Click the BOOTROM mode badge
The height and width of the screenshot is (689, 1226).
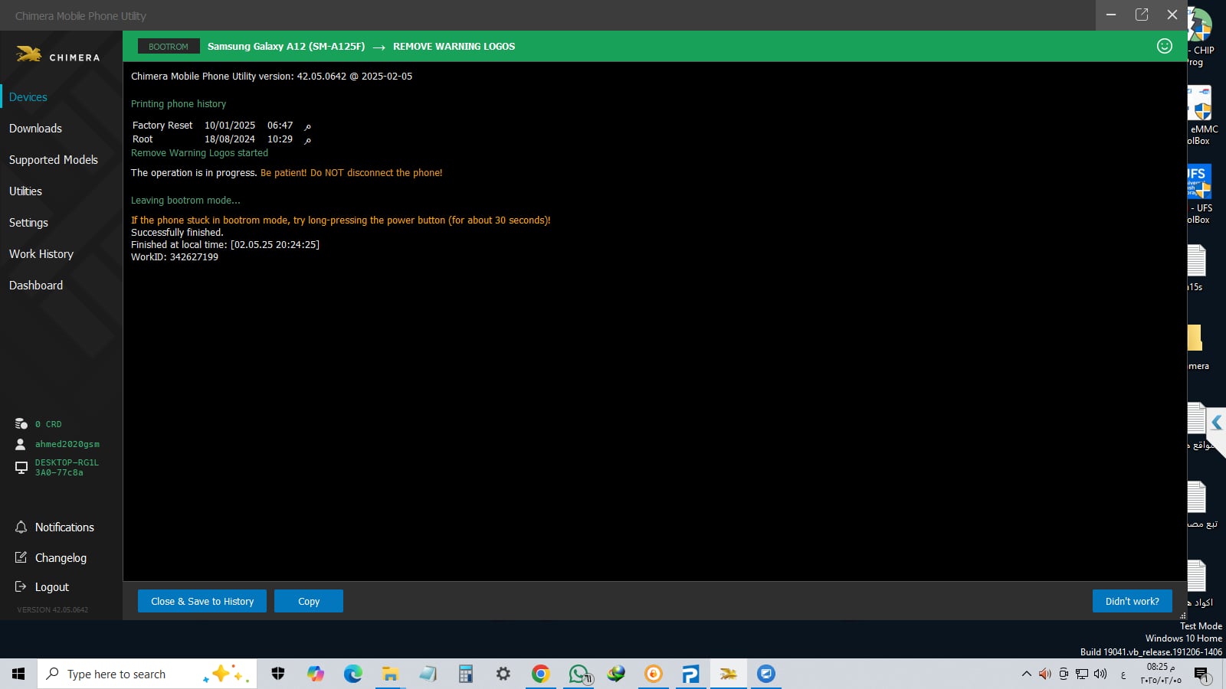tap(169, 47)
